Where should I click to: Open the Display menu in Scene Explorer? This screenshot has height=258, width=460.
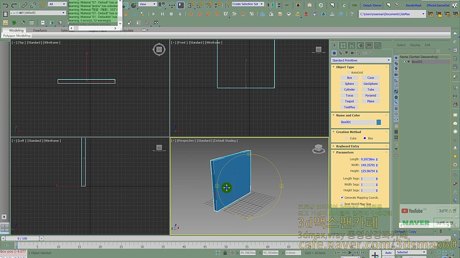(415, 45)
